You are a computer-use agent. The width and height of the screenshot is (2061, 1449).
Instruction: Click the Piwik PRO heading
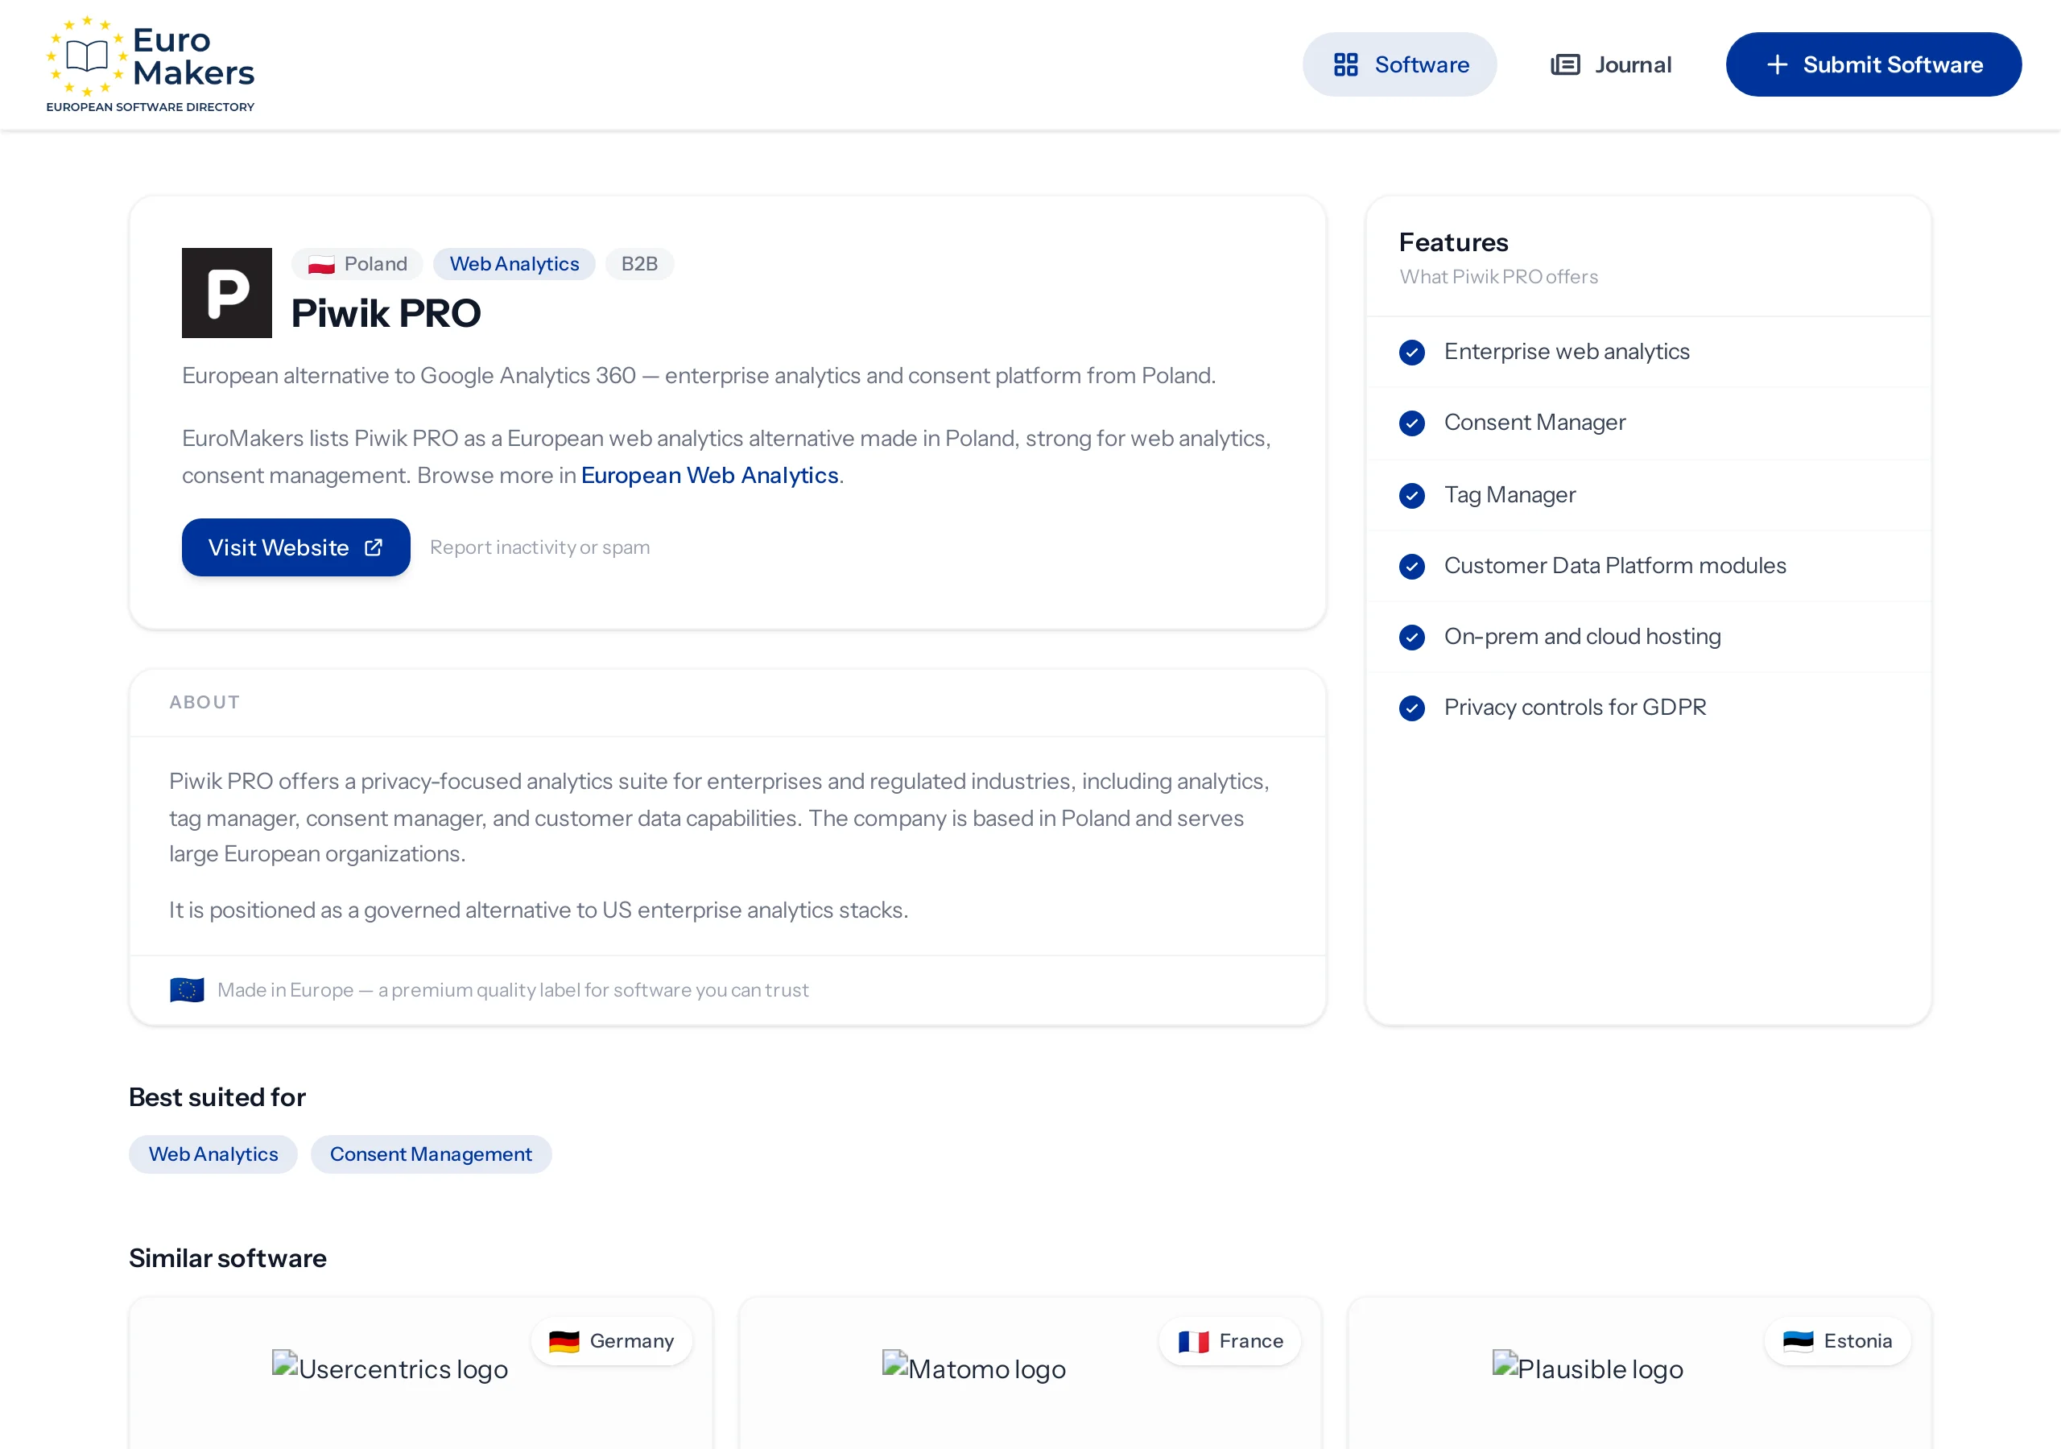pyautogui.click(x=386, y=313)
